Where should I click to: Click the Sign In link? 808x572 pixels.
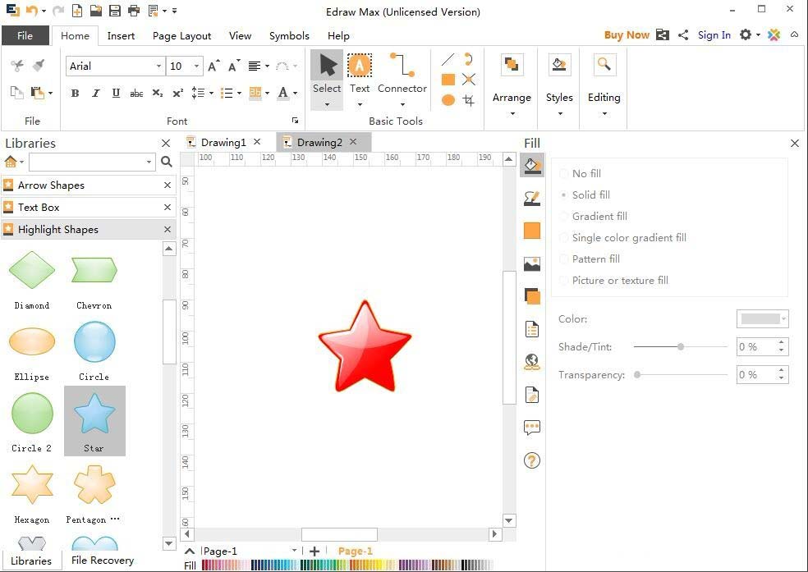coord(714,35)
